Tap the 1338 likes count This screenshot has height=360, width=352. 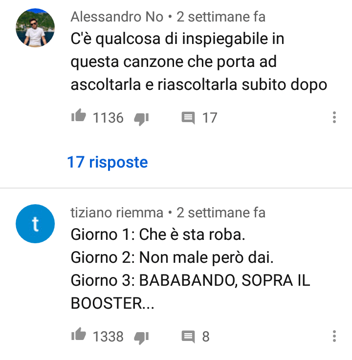click(x=108, y=337)
